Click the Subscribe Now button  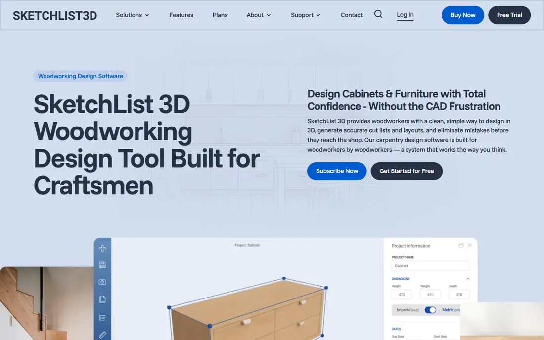point(336,171)
